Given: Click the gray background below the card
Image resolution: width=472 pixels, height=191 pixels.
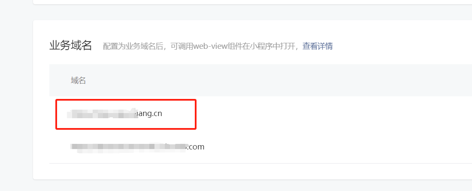Looking at the screenshot, I should click(x=252, y=185).
